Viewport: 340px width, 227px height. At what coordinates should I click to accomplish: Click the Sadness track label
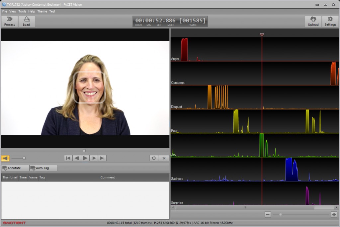pos(177,179)
